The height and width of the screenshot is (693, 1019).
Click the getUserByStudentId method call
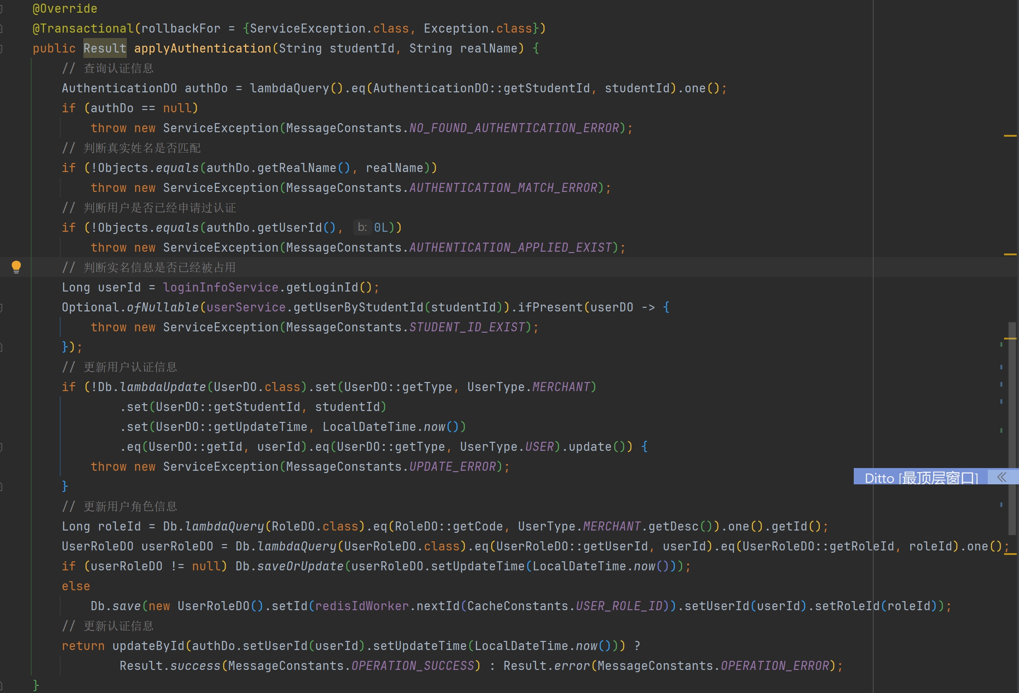point(358,307)
